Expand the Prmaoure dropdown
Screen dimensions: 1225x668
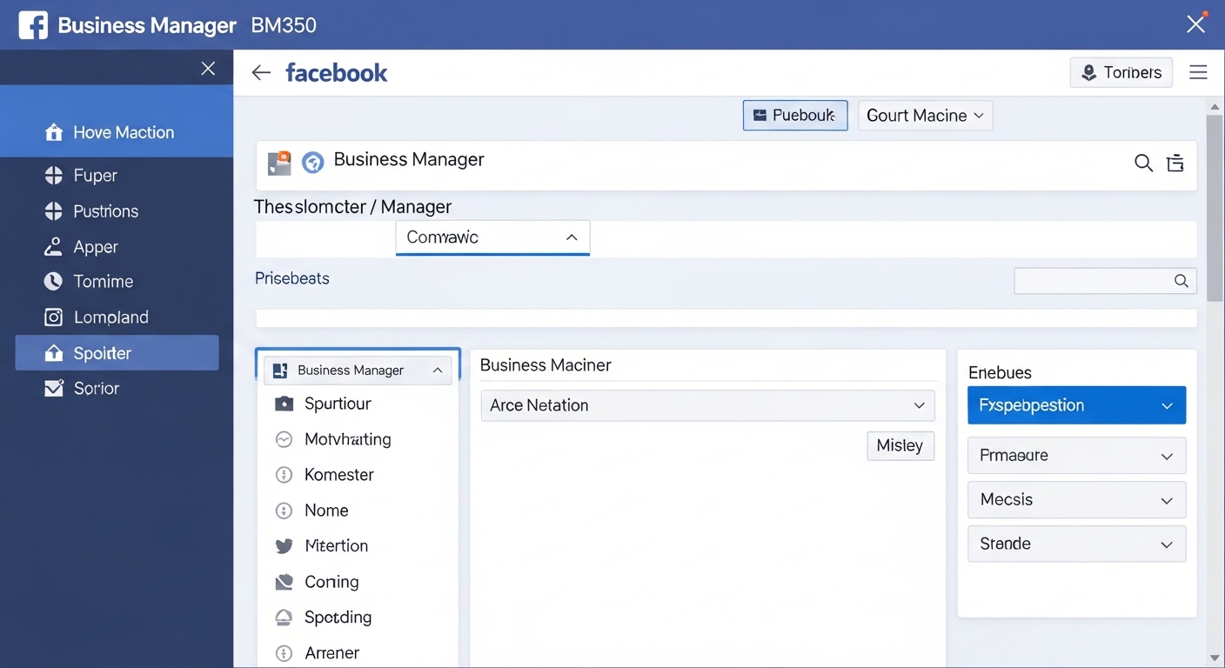tap(1076, 456)
